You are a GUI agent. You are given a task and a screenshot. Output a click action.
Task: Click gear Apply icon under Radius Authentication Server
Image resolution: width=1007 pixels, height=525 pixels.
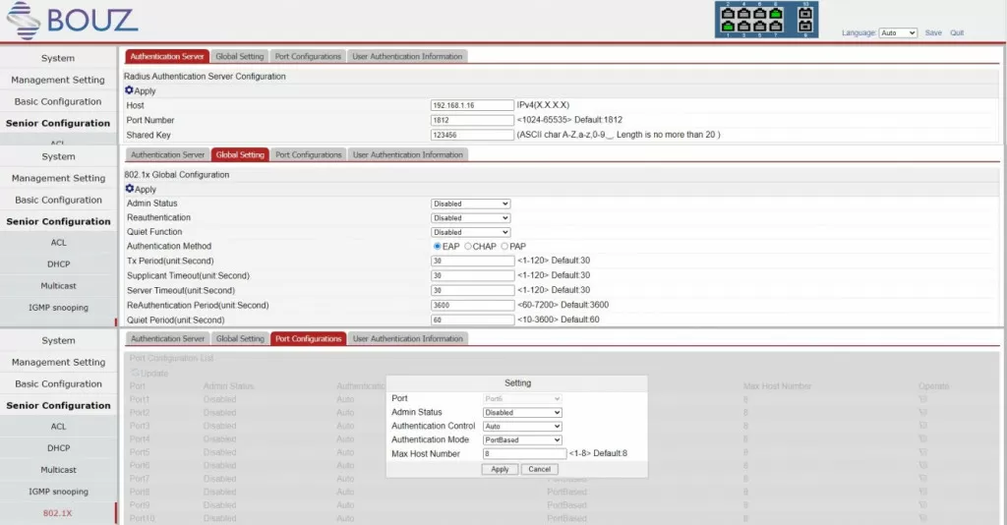point(129,90)
